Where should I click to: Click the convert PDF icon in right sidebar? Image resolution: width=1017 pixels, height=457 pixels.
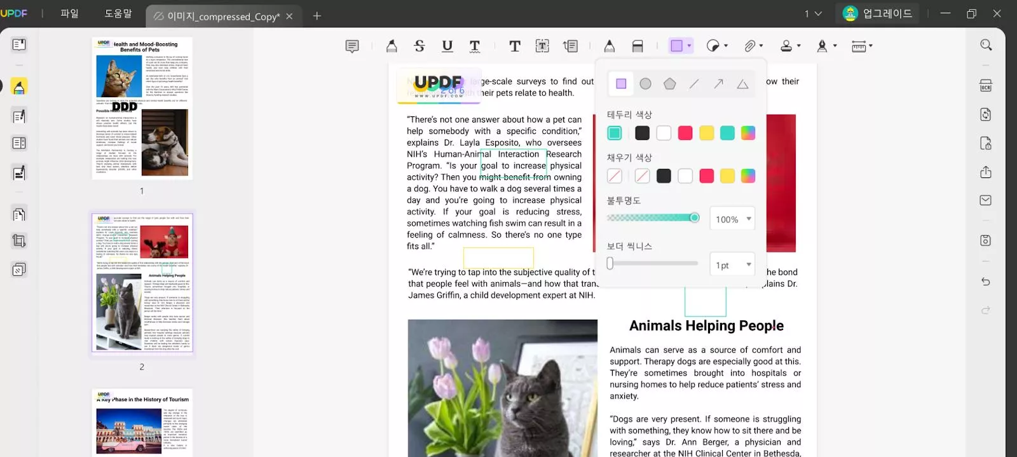pos(986,114)
